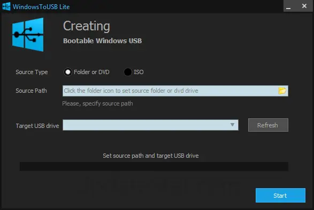Start creating the bootable USB
The image size is (314, 210).
[280, 195]
